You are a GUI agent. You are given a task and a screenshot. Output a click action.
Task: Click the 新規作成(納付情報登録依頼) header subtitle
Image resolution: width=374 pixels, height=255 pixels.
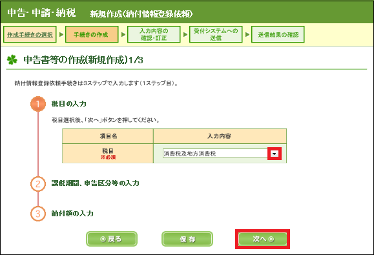tap(141, 14)
